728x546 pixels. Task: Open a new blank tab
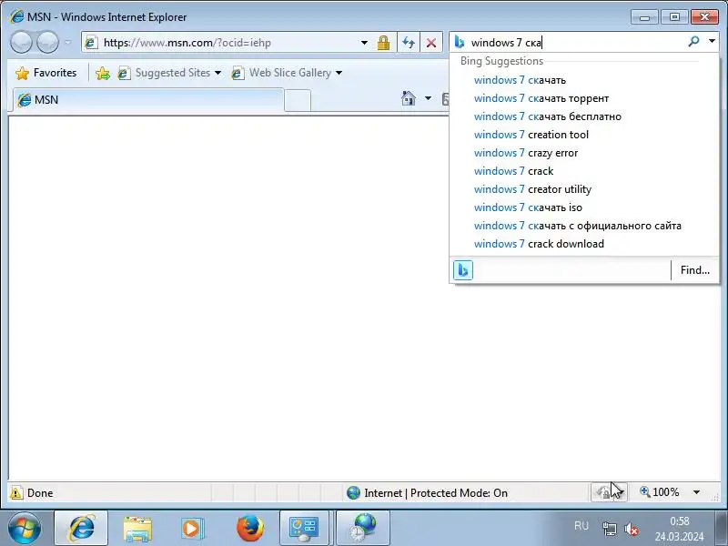[x=298, y=101]
